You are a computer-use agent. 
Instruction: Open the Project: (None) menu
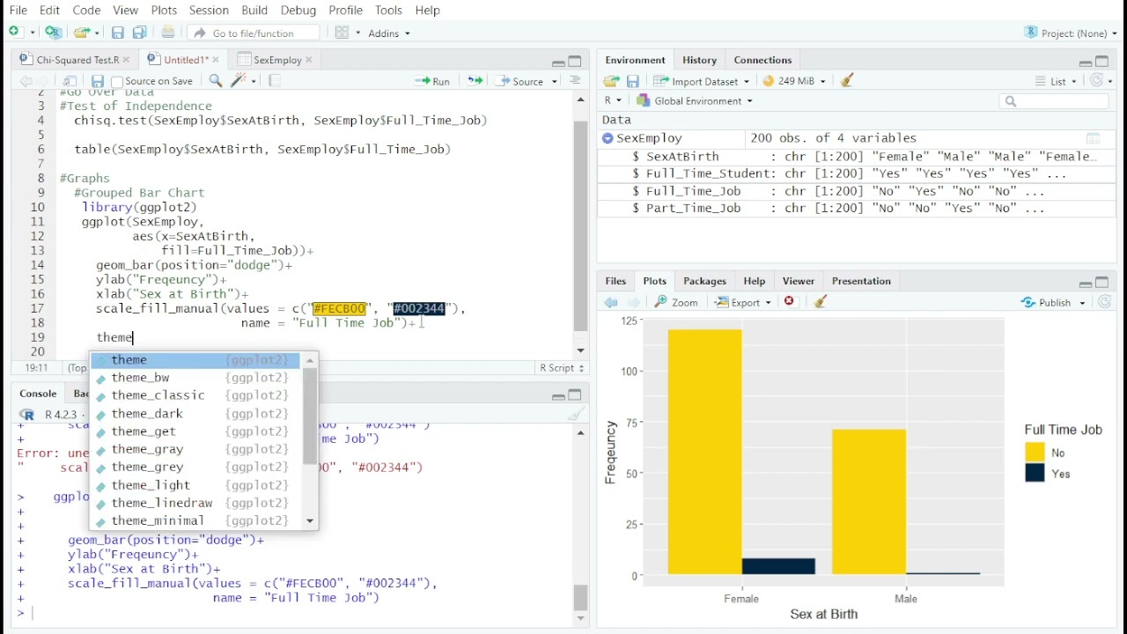pos(1071,33)
